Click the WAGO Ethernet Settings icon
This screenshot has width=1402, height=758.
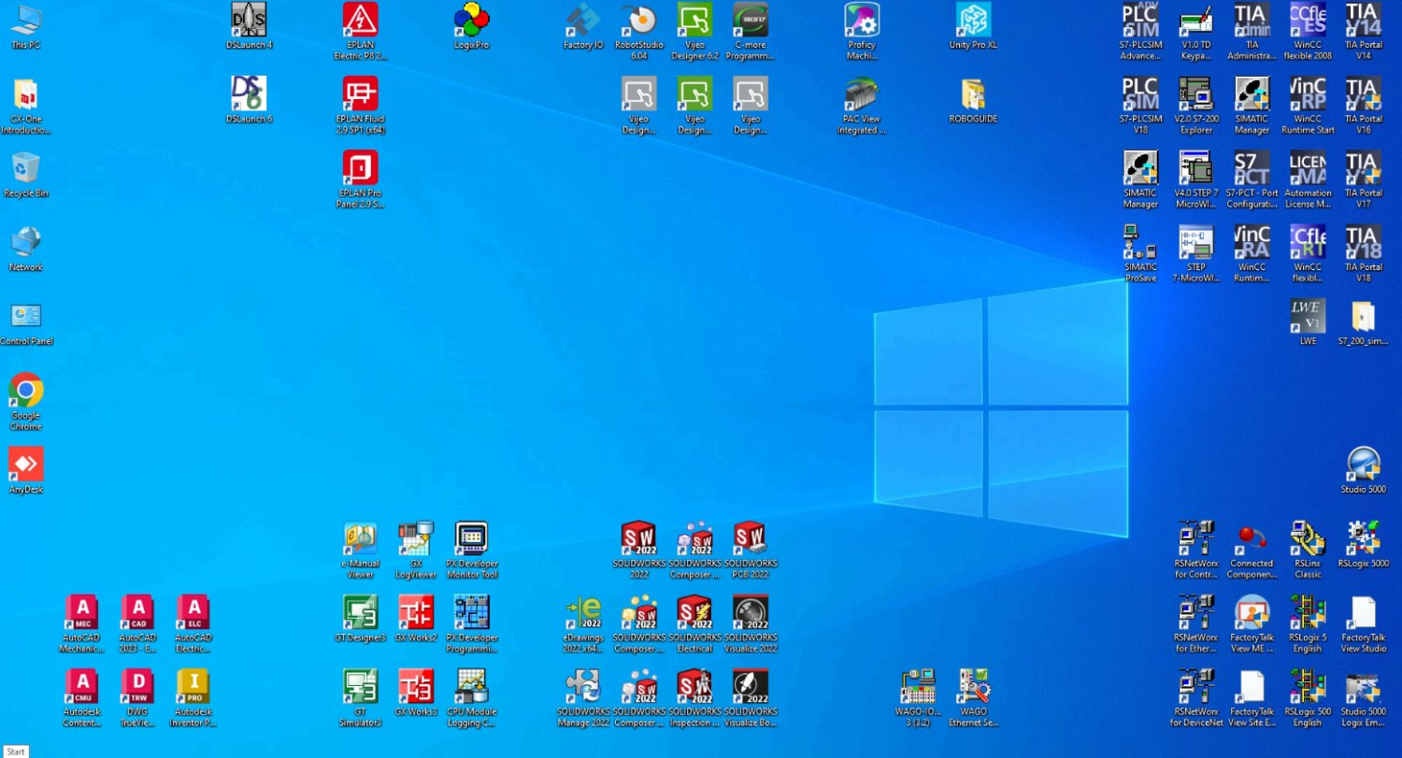click(x=973, y=687)
